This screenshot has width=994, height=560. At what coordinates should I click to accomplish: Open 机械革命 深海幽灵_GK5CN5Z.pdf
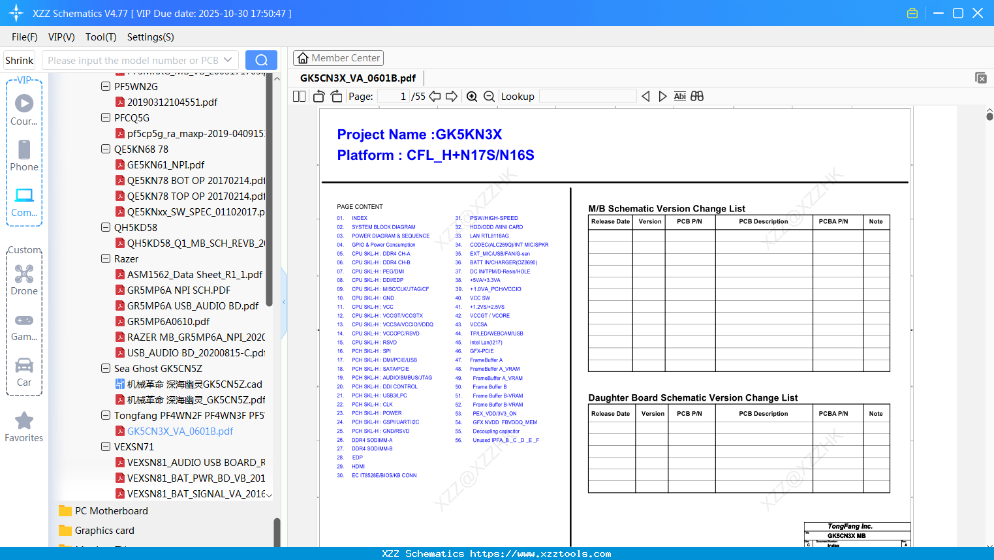click(x=196, y=399)
